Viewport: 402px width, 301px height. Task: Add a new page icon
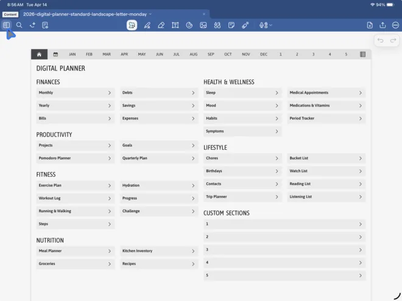click(370, 25)
